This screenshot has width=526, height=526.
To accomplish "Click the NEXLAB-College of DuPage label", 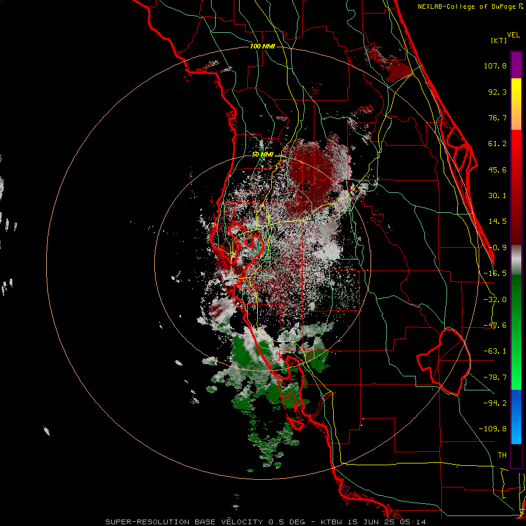I will (470, 6).
